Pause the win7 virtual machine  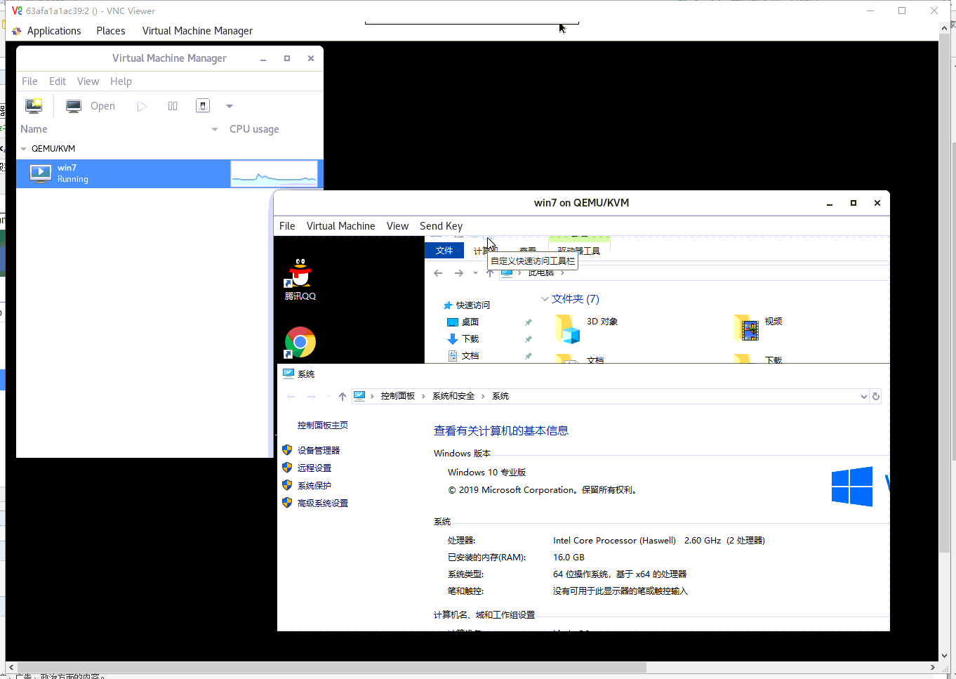coord(173,106)
